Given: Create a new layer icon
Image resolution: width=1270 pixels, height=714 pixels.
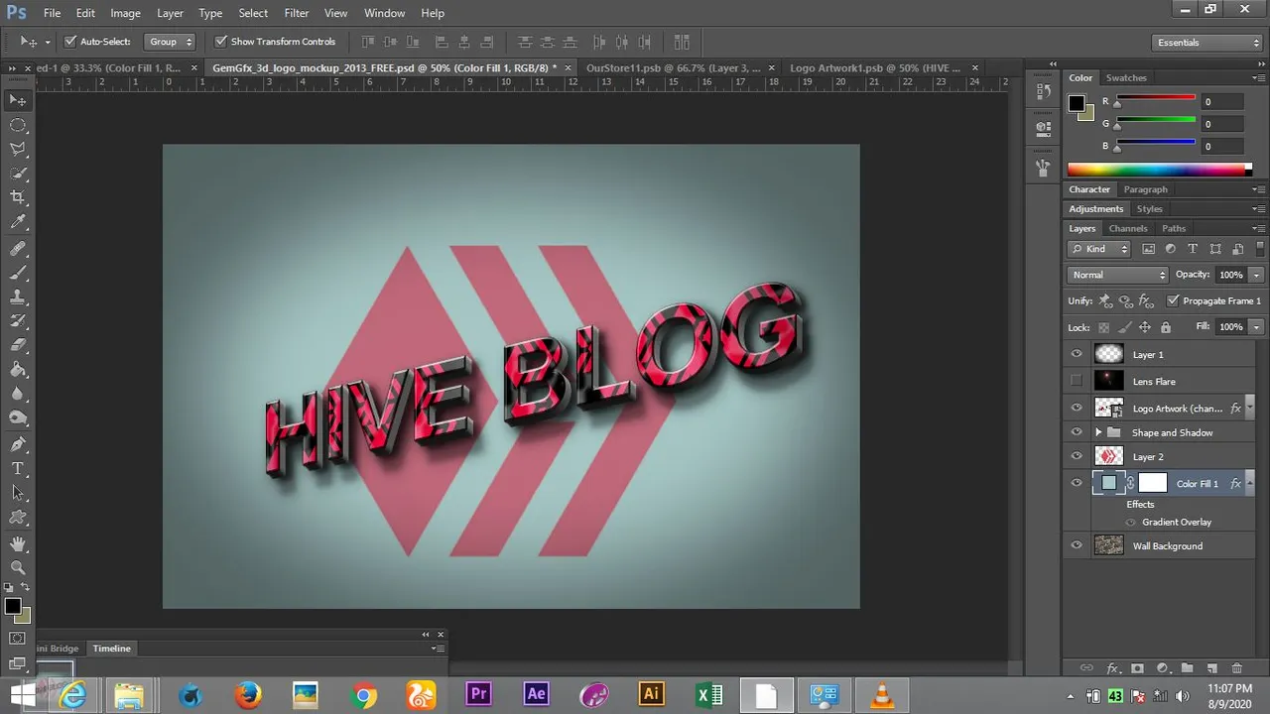Looking at the screenshot, I should pos(1210,668).
